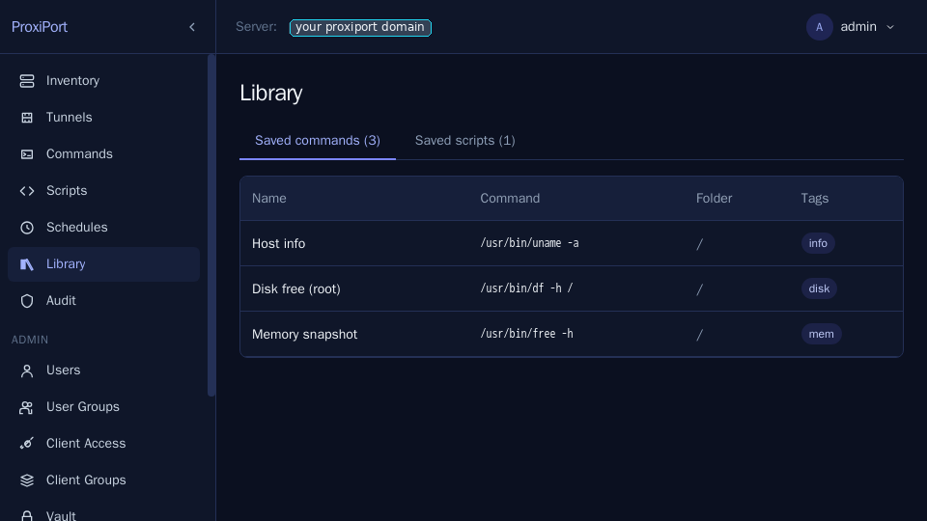Screen dimensions: 927x521
Task: Open Client Groups page
Action: (103, 480)
